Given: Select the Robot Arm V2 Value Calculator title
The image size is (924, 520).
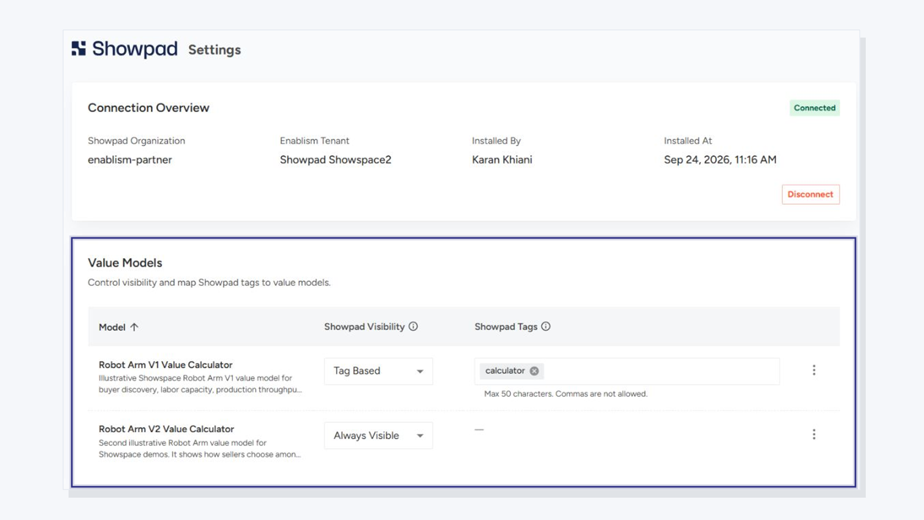Looking at the screenshot, I should [x=166, y=429].
